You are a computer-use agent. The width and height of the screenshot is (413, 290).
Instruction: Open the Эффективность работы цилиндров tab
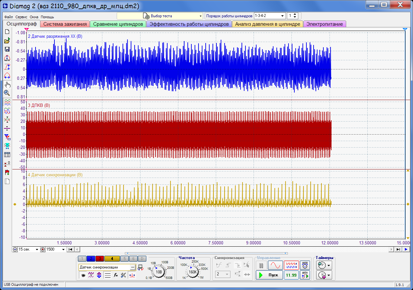(x=189, y=24)
